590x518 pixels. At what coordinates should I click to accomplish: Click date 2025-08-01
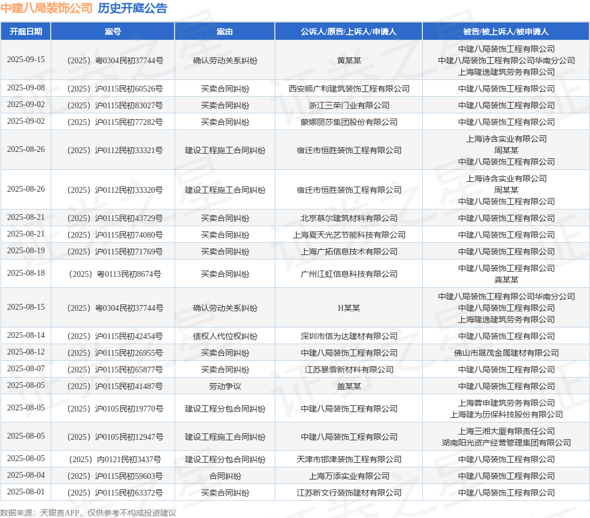click(25, 492)
